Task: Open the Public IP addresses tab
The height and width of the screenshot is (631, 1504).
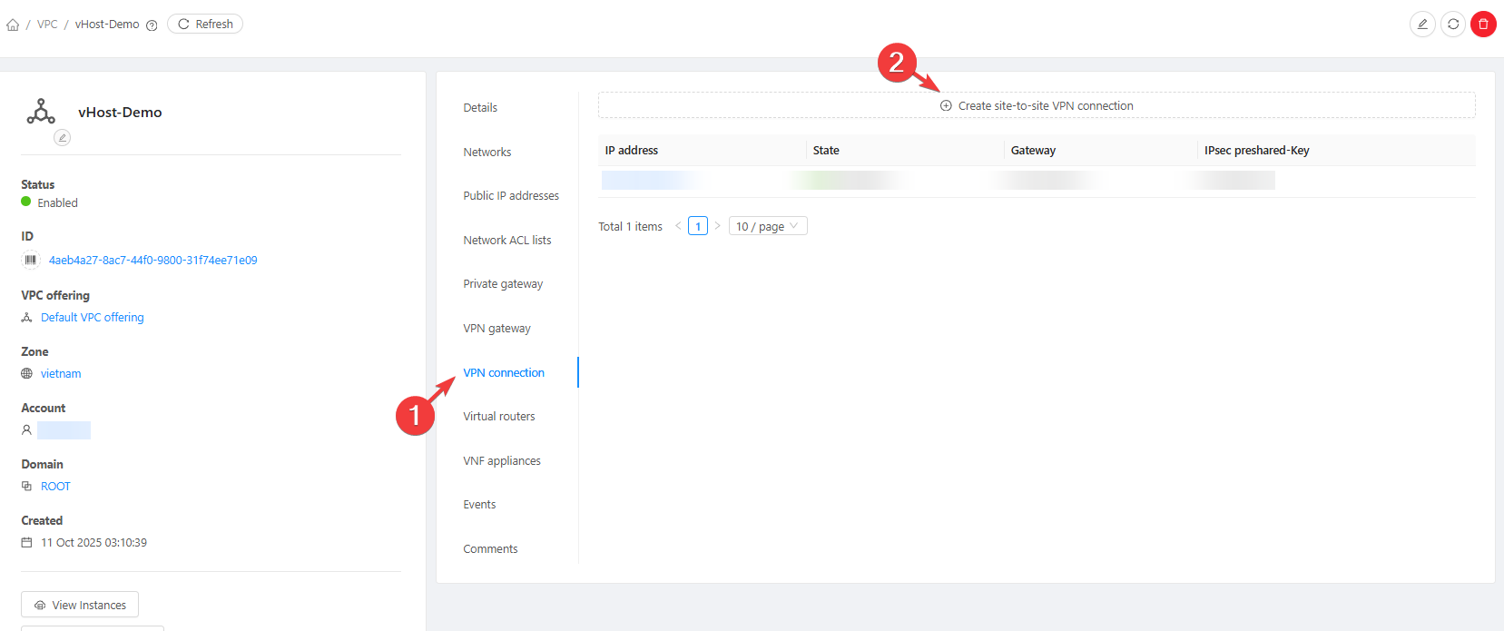Action: point(510,196)
